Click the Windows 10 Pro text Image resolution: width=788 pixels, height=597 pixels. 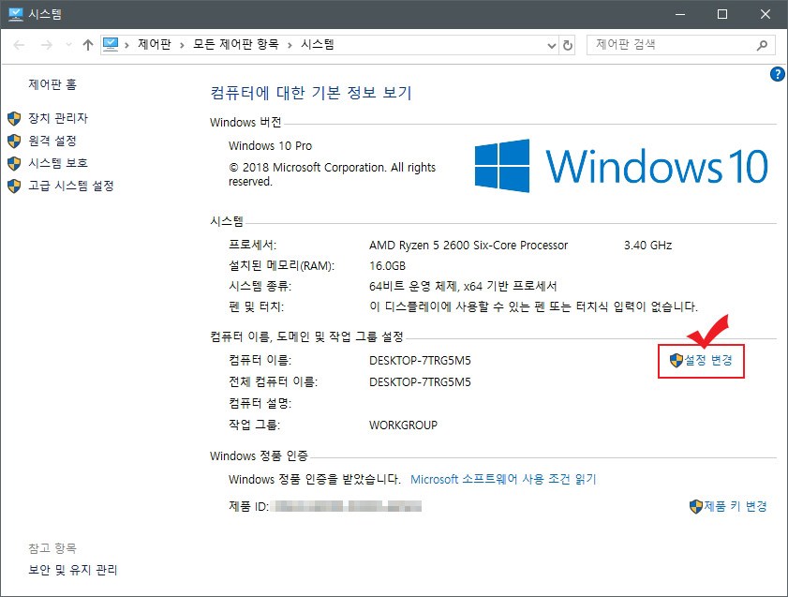(x=271, y=145)
